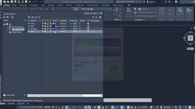Create a new drawing from Quick Access toolbar

point(5,2)
